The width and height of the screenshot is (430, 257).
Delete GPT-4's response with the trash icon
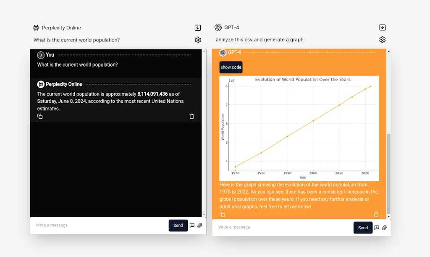pos(377,214)
